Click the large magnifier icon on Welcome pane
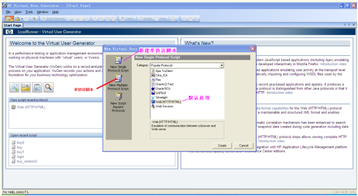This screenshot has width=358, height=196. click(x=48, y=87)
